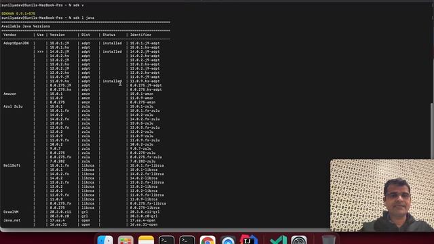Viewport: 434px width, 244px height.
Task: Click identifier 15.0.1-amzn
Action: coord(142,94)
